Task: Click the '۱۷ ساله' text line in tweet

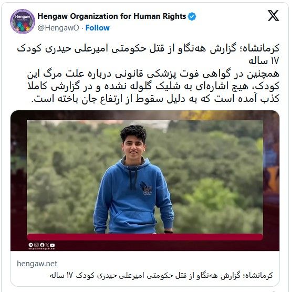Action: point(264,61)
